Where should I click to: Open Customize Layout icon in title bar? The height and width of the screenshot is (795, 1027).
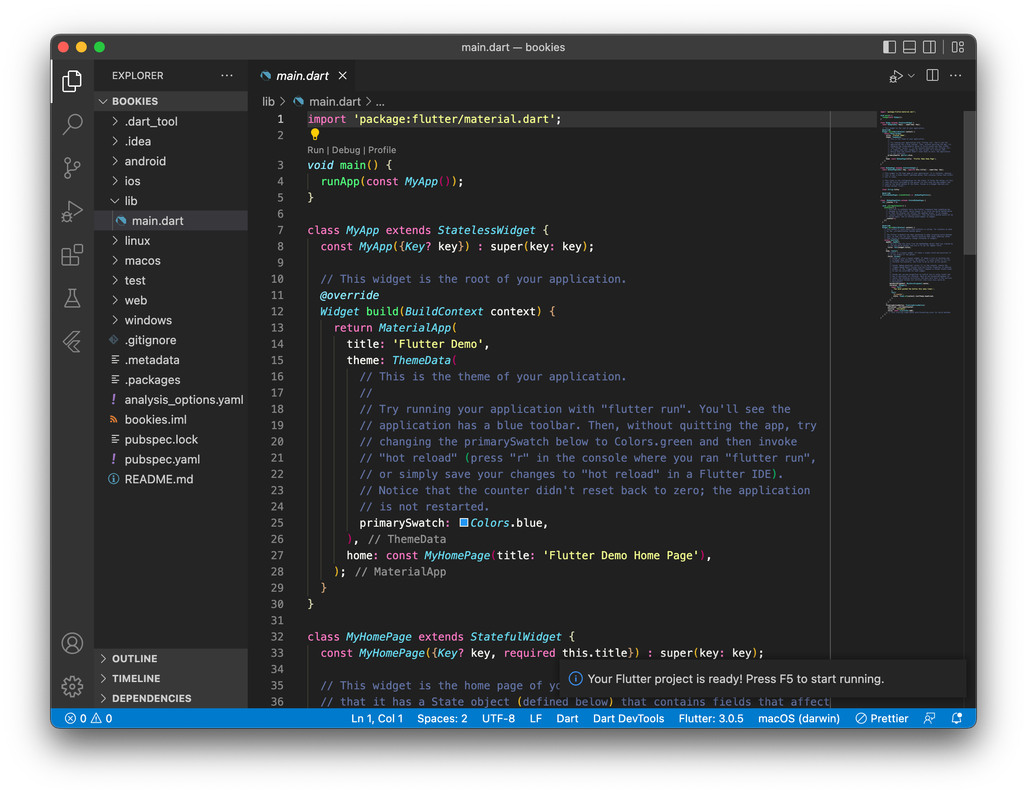pos(958,47)
